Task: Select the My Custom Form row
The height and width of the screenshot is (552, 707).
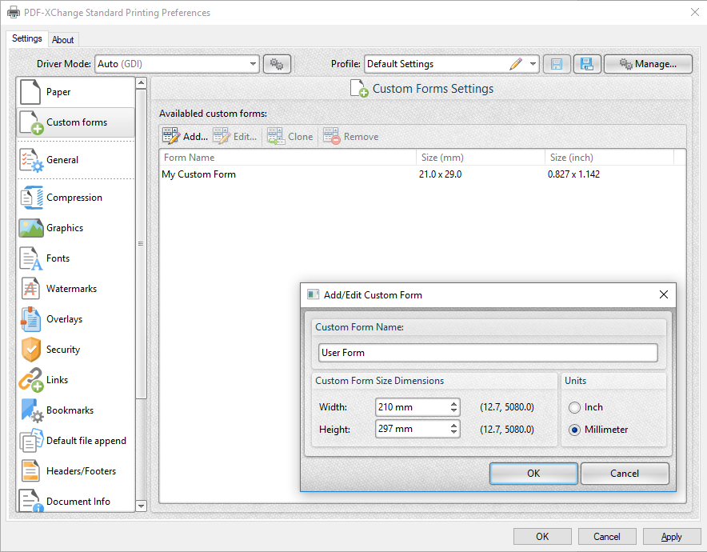Action: [x=422, y=174]
